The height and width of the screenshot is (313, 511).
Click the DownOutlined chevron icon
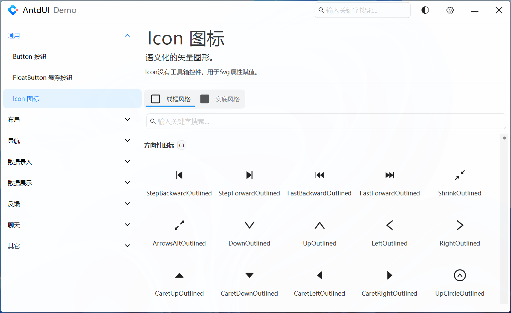249,225
